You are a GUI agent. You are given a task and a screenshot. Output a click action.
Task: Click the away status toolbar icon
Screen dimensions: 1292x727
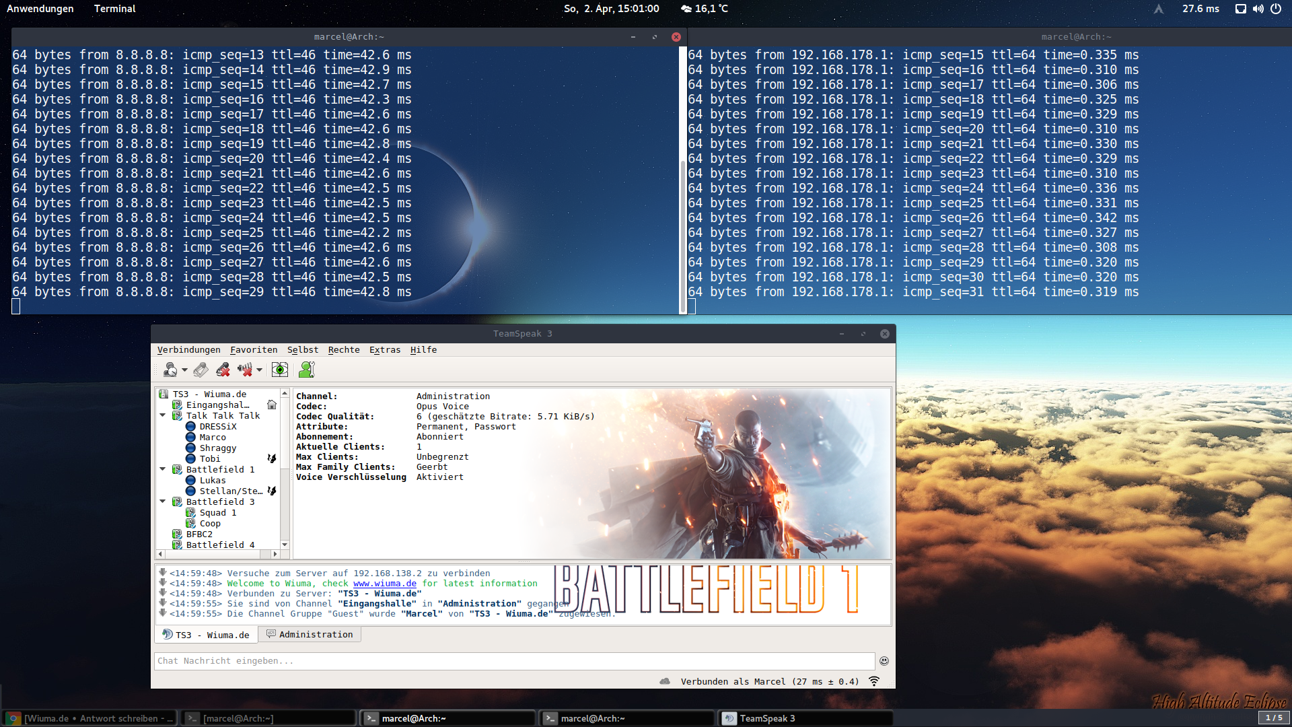(170, 370)
